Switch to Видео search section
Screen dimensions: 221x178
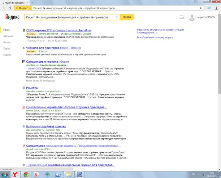[x=7, y=42]
